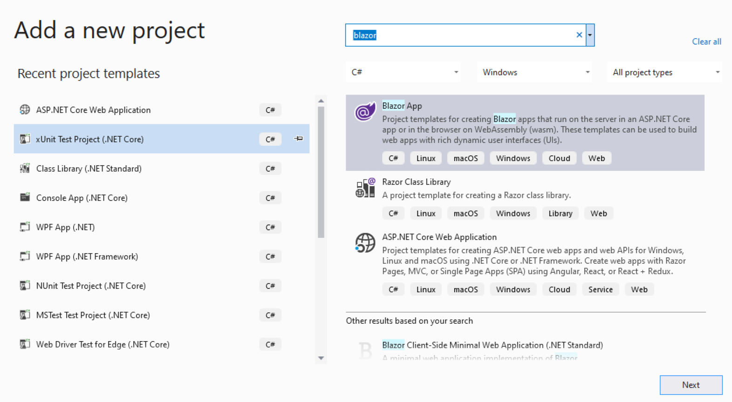This screenshot has height=402, width=732.
Task: Click the C# badge beside NUnit Test Project
Action: coord(270,286)
